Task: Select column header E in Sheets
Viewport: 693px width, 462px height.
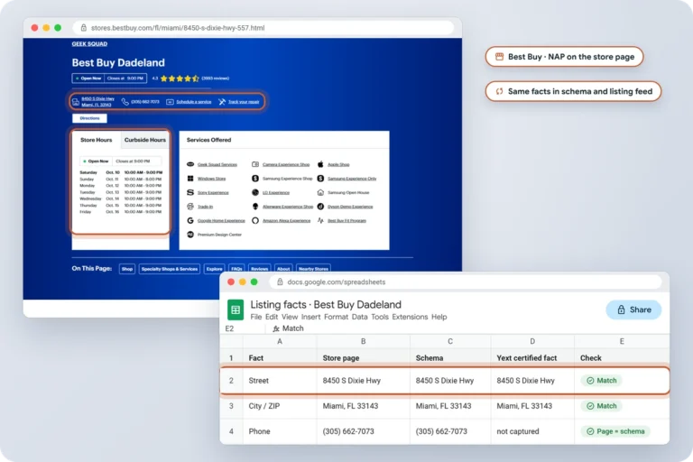Action: 622,341
